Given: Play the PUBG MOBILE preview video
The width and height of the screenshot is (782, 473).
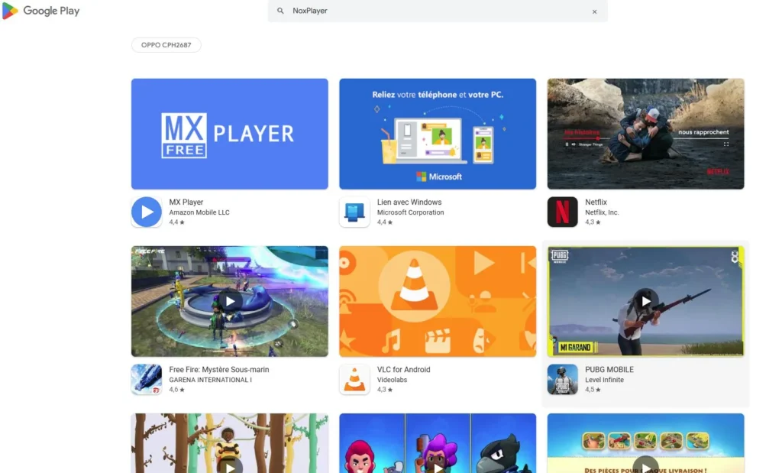Looking at the screenshot, I should pos(645,301).
